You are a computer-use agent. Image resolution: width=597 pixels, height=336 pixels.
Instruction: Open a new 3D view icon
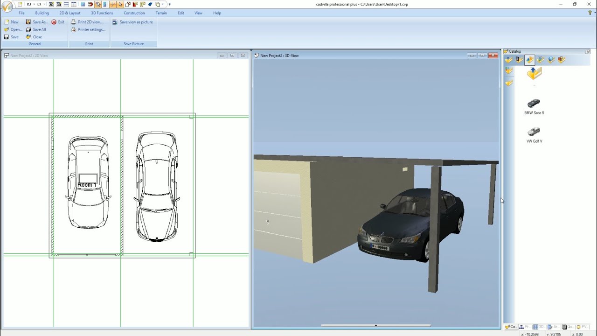click(59, 4)
